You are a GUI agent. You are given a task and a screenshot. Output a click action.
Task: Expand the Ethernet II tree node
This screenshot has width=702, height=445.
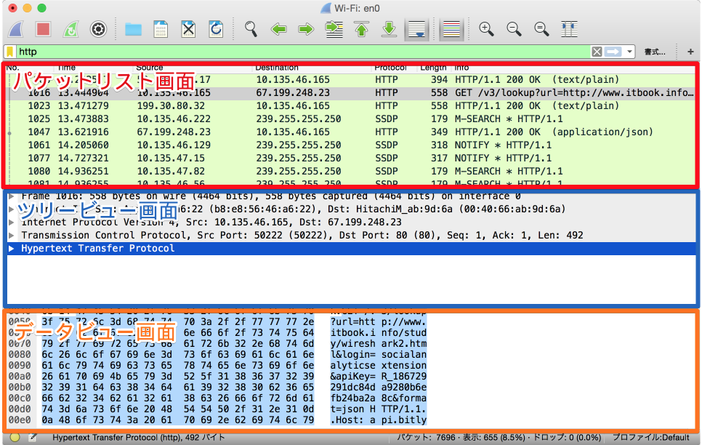click(12, 209)
